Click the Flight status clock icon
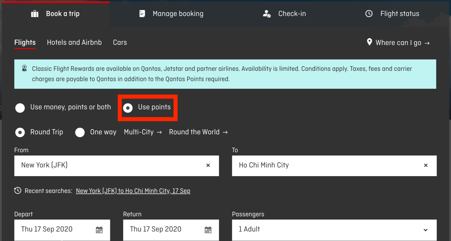The width and height of the screenshot is (451, 241). pos(369,14)
